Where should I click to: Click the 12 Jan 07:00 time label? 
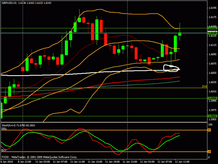coord(165,162)
